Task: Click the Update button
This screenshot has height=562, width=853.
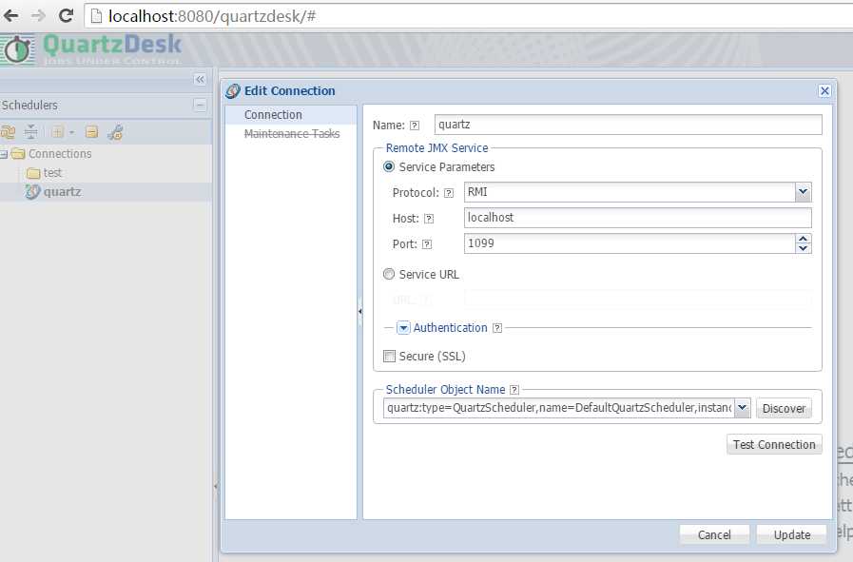Action: click(792, 534)
